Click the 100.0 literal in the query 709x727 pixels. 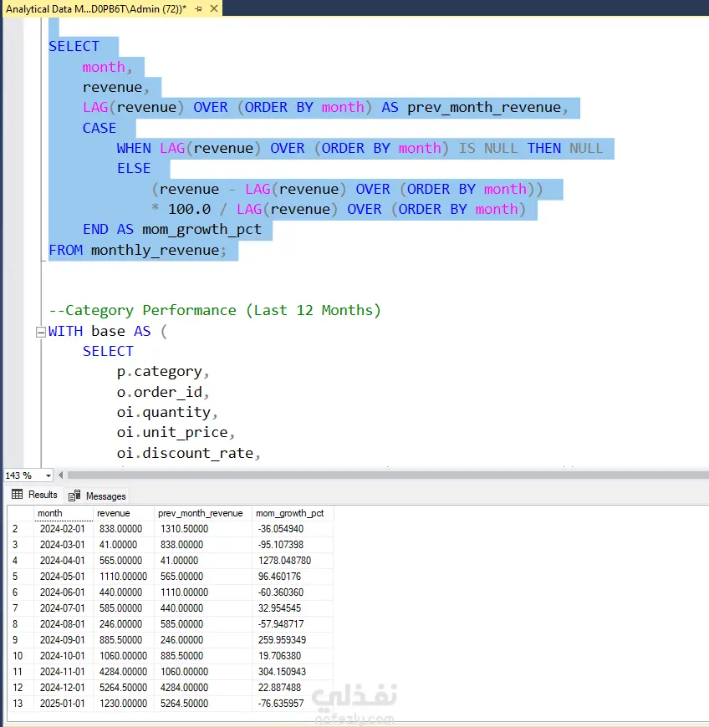(x=189, y=209)
